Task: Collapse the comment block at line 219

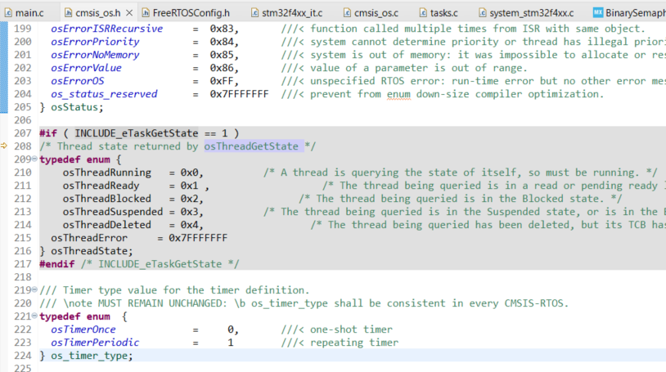Action: coord(35,290)
